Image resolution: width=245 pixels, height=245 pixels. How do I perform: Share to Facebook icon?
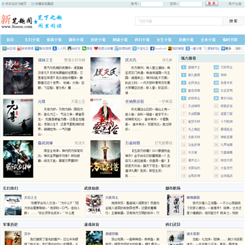click(x=152, y=48)
